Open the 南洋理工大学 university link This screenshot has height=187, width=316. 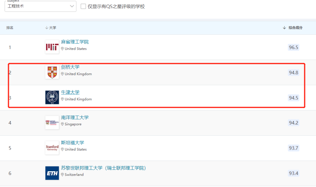(75, 117)
